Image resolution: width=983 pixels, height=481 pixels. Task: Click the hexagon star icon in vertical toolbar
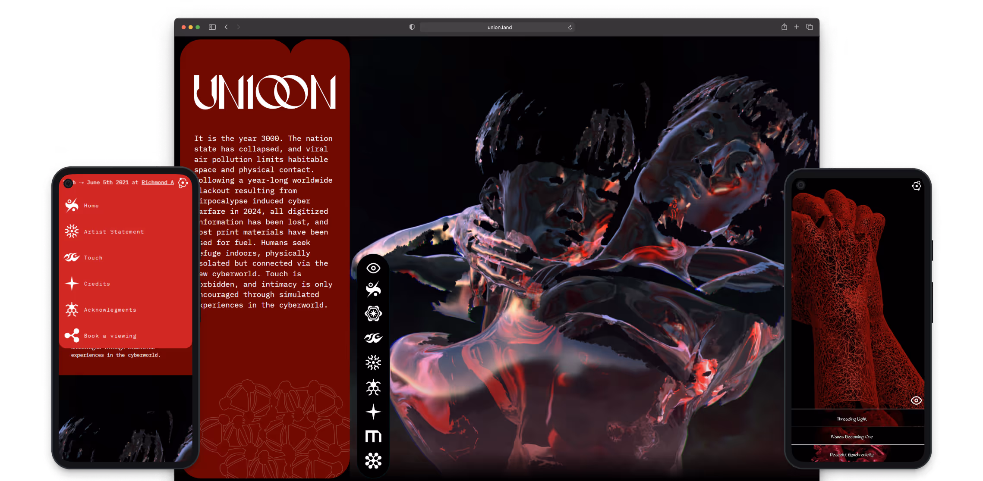click(x=373, y=313)
